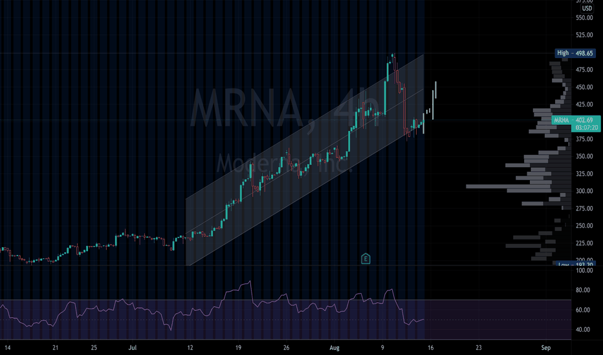Click the "14" date label on time axis

(7, 348)
